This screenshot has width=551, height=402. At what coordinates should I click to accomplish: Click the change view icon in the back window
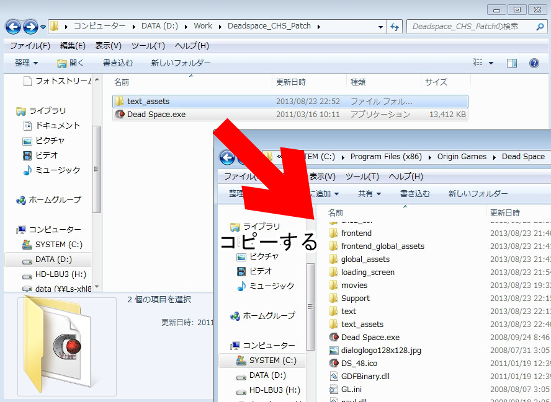pyautogui.click(x=477, y=63)
